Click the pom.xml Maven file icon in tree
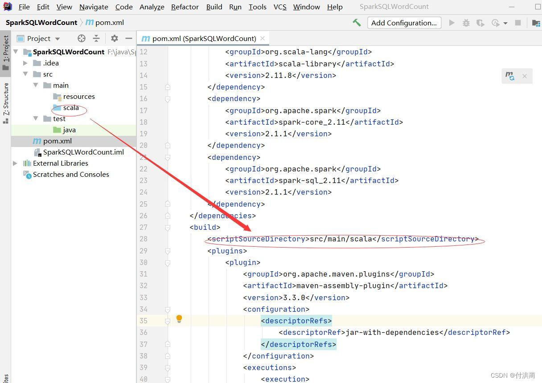This screenshot has height=383, width=542. pos(37,141)
